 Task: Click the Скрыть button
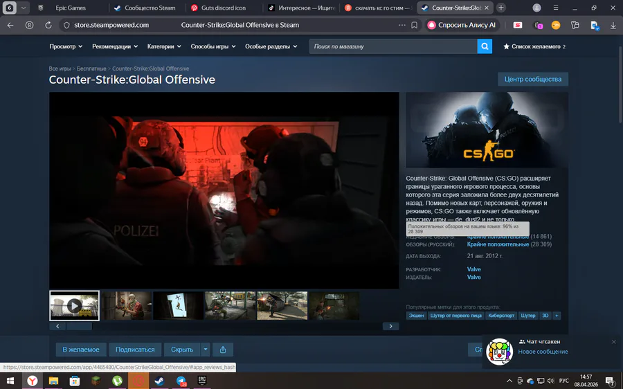[x=182, y=350]
